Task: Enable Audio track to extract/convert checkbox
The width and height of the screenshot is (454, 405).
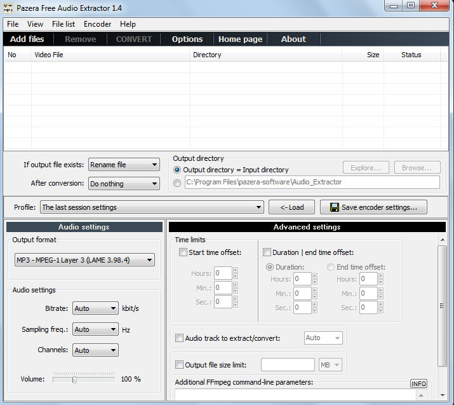Action: coord(179,338)
